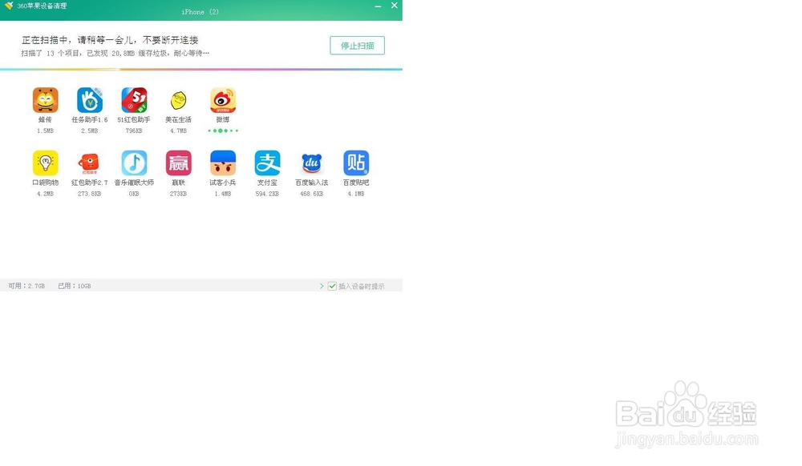
Task: Click the scan progress bar
Action: click(201, 69)
